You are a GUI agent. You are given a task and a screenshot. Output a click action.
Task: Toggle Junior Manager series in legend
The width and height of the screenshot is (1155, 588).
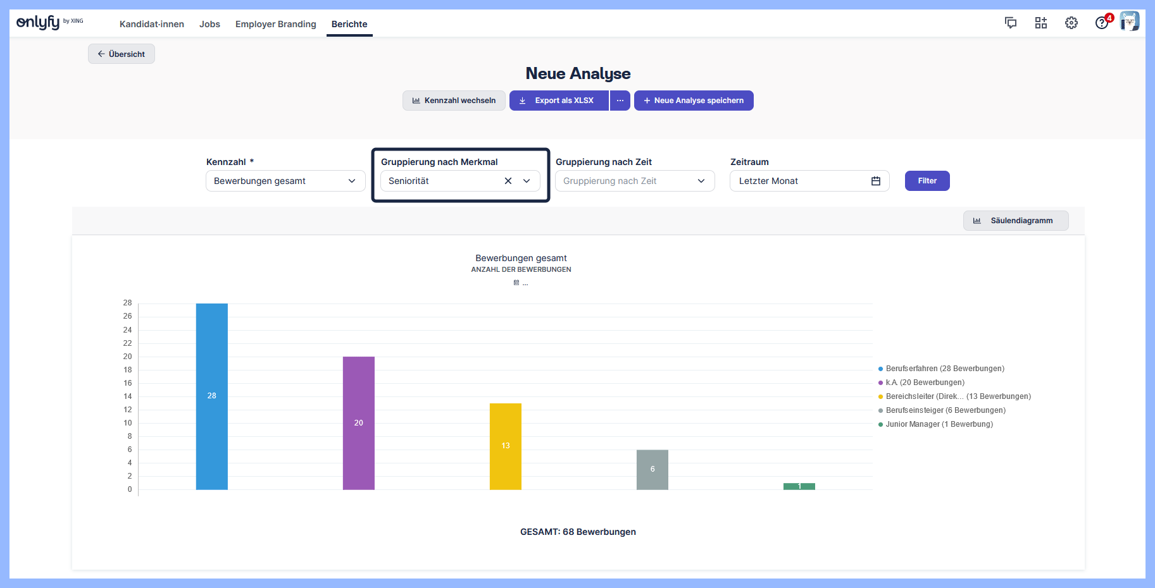coord(939,424)
